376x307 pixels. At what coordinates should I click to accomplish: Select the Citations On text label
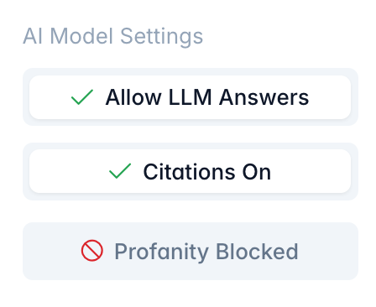pyautogui.click(x=207, y=172)
